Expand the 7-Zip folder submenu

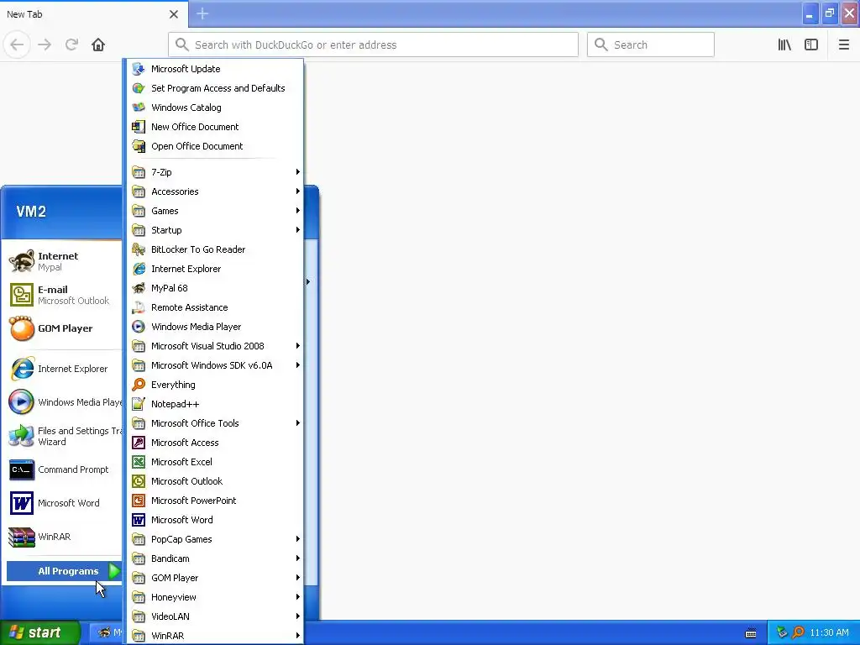click(x=215, y=171)
